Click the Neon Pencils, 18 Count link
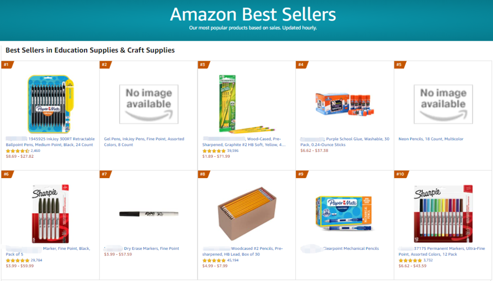 click(x=430, y=139)
